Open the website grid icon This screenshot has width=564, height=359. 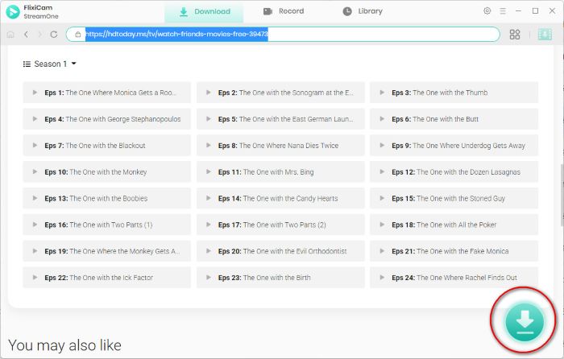pos(515,35)
